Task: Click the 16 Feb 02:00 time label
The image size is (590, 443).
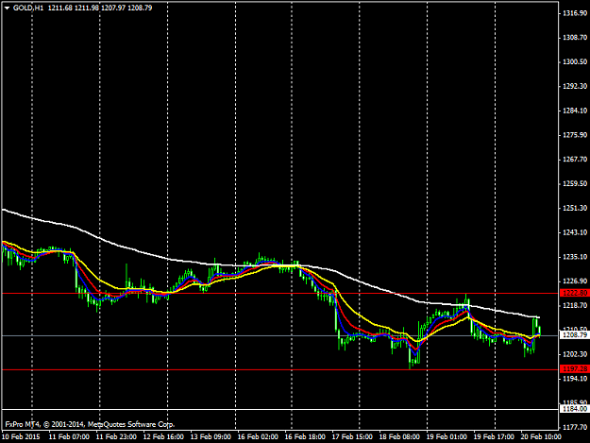Action: coord(258,437)
